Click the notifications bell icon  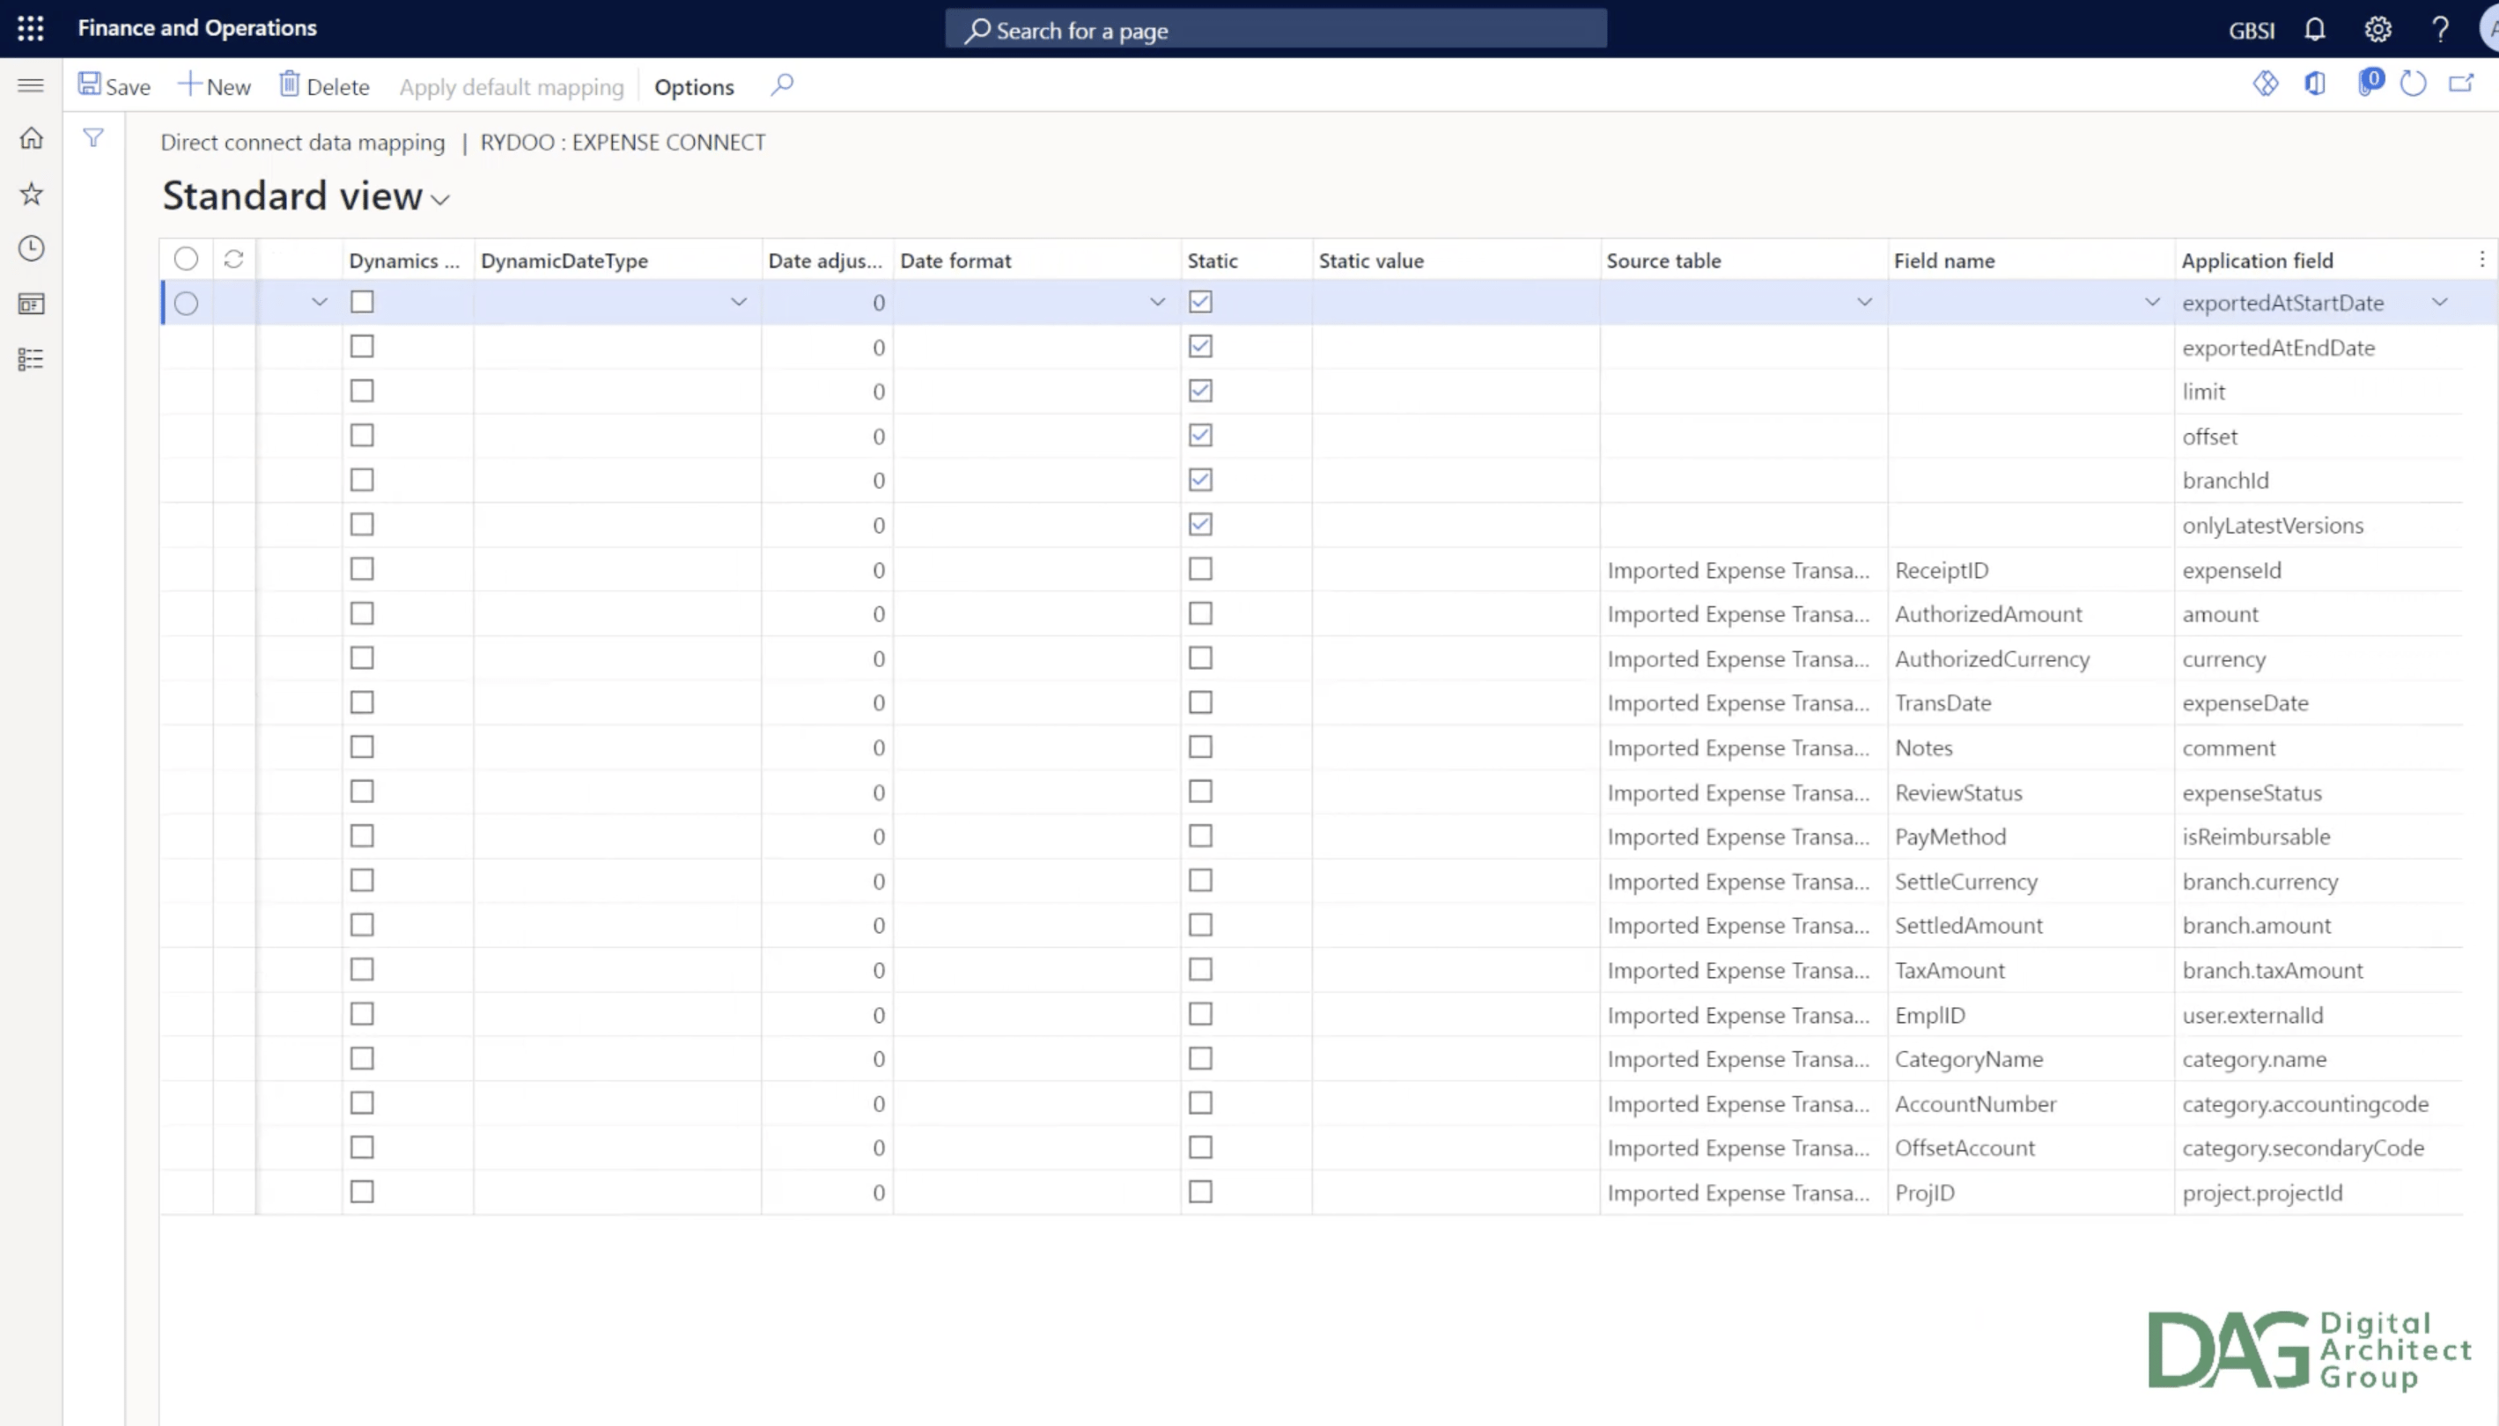(x=2315, y=28)
